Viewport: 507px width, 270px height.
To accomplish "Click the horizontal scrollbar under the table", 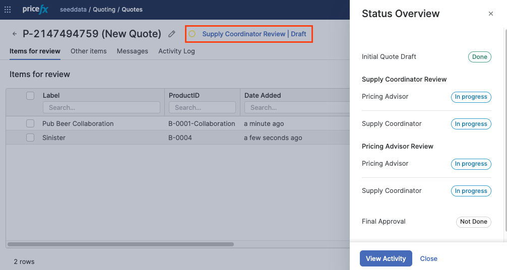I will coord(121,244).
